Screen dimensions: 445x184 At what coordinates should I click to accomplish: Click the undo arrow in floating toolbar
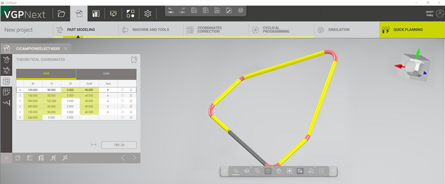tap(171, 10)
